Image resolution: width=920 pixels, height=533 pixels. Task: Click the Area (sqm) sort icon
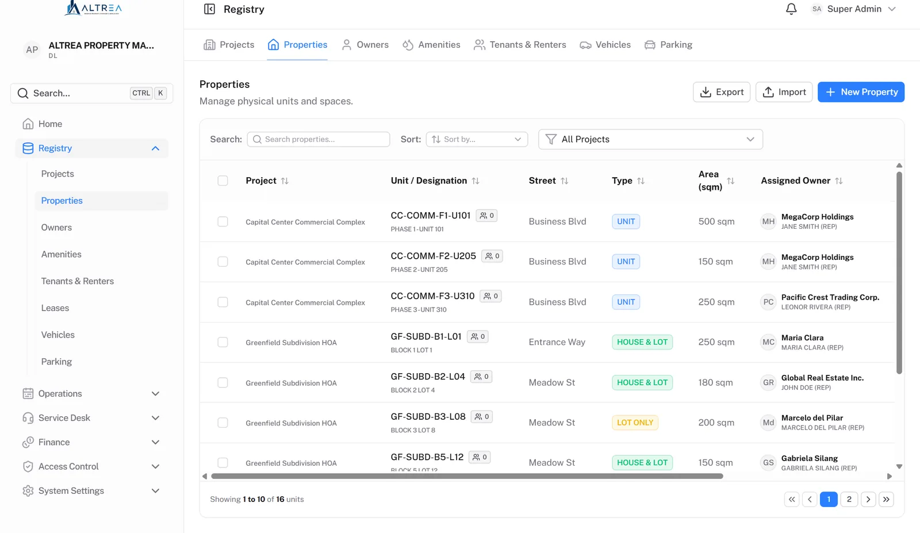pyautogui.click(x=731, y=181)
